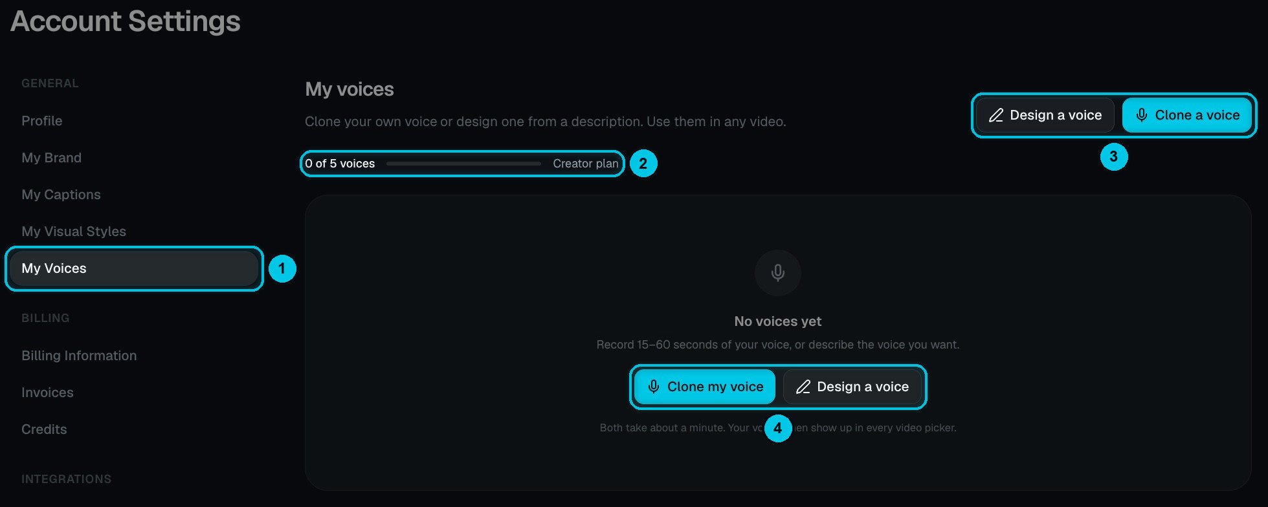Open Billing Information page
Viewport: 1268px width, 507px height.
pos(79,356)
